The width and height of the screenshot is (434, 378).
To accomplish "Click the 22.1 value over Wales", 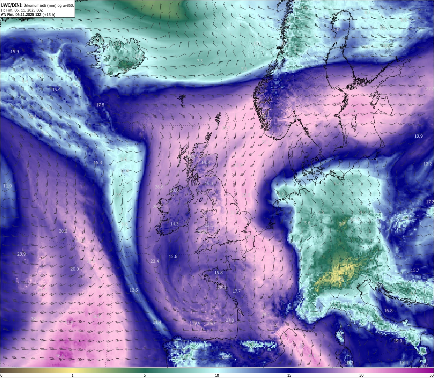I will (209, 225).
